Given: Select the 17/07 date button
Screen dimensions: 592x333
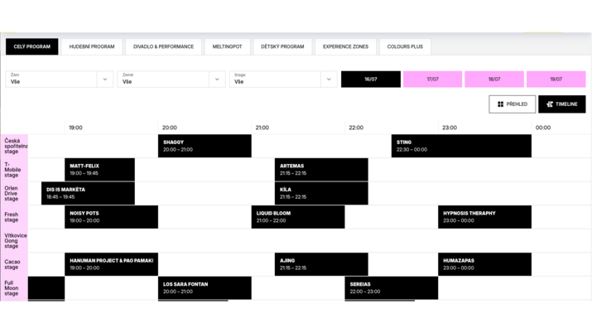Looking at the screenshot, I should coord(432,80).
